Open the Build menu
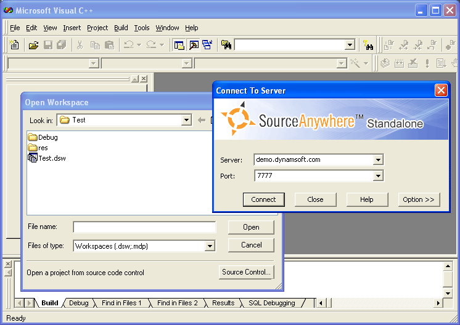This screenshot has height=325, width=460. click(121, 28)
